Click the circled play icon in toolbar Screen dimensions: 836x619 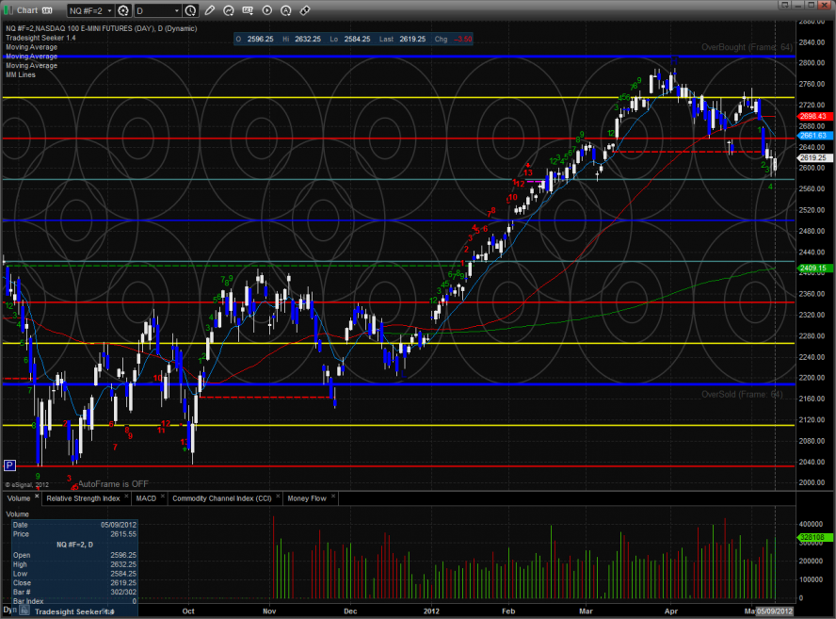point(267,11)
